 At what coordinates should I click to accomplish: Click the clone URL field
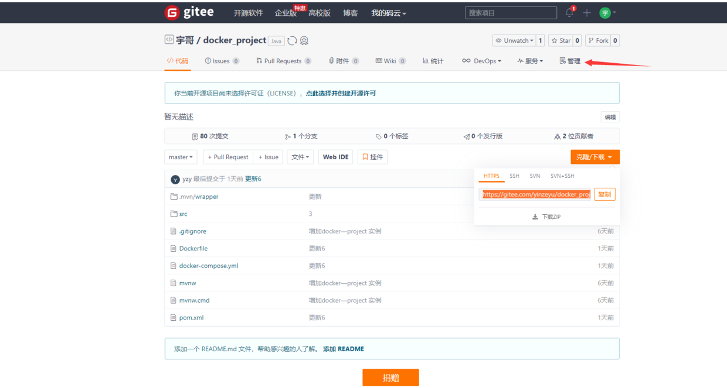(x=536, y=194)
